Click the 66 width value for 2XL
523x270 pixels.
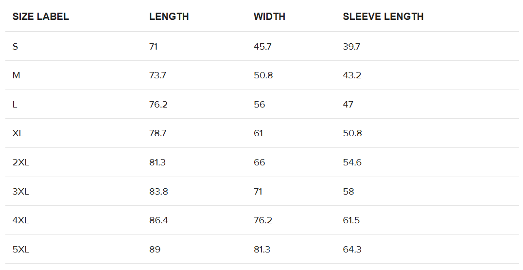tap(260, 162)
